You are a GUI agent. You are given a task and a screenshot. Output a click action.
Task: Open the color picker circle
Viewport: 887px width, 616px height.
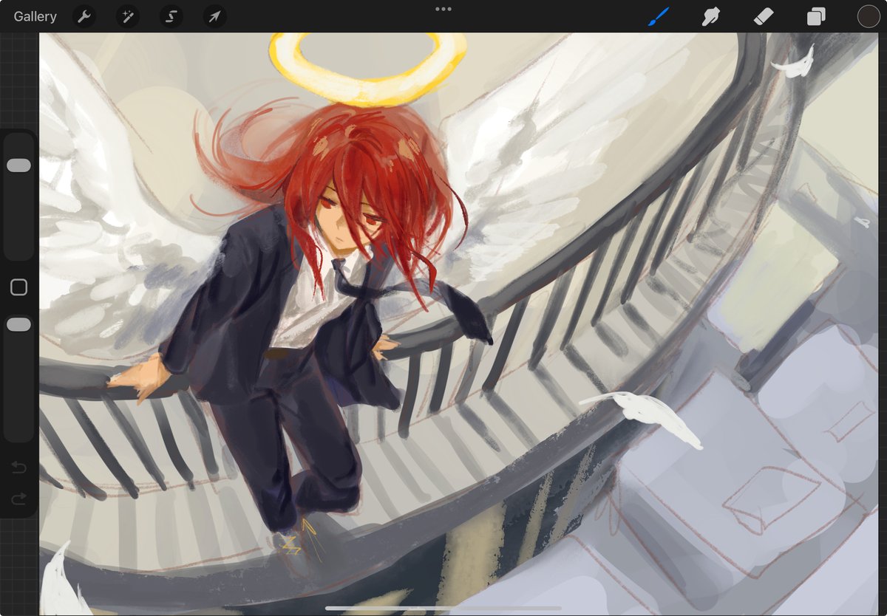[869, 16]
